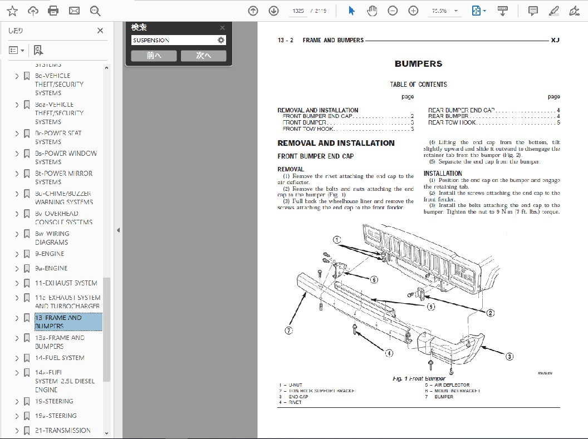Click bookmarks panel scrollbar down arrow
The width and height of the screenshot is (588, 439).
click(x=106, y=433)
